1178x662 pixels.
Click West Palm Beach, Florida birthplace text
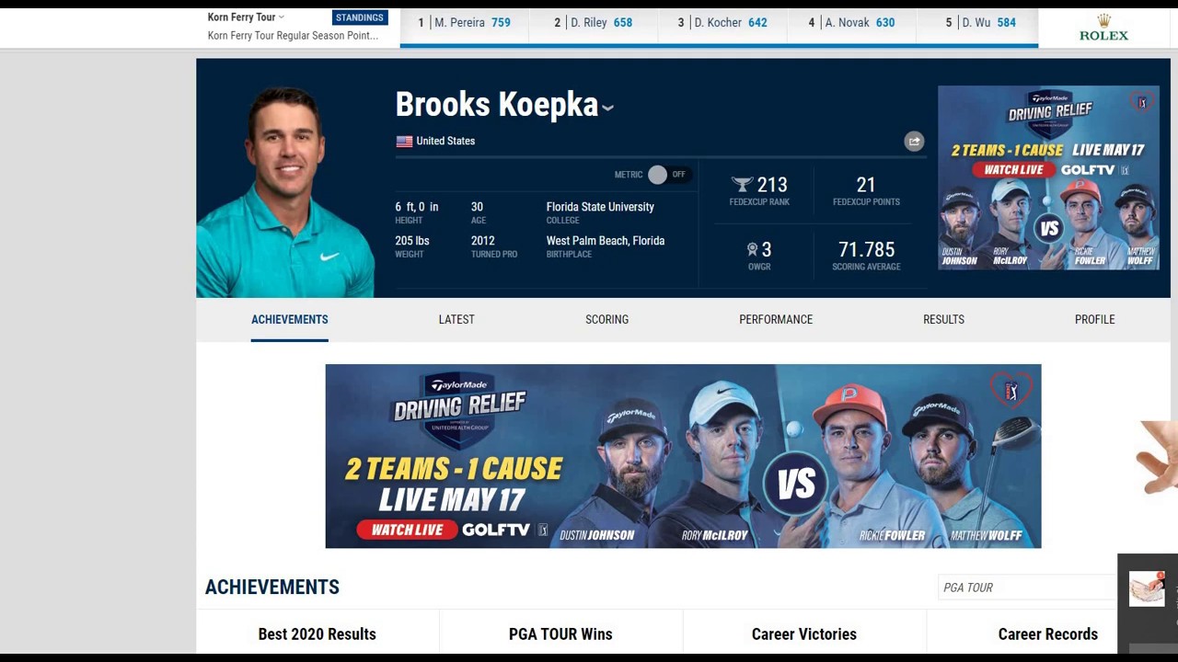point(605,241)
